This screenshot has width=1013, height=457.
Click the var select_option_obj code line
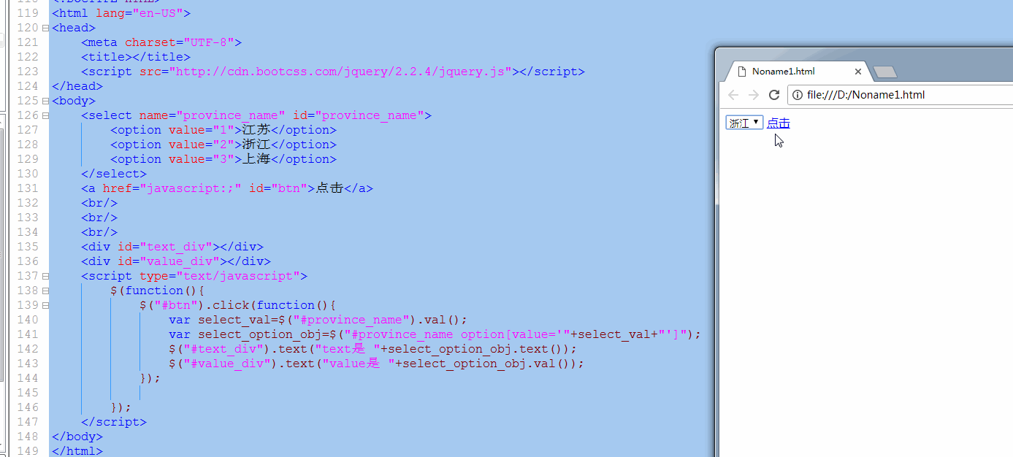[x=435, y=334]
